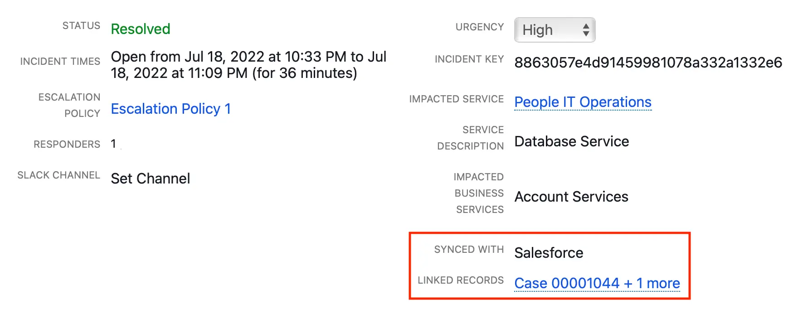Click the ESCALATION POLICY label
Image resolution: width=798 pixels, height=309 pixels.
[69, 106]
